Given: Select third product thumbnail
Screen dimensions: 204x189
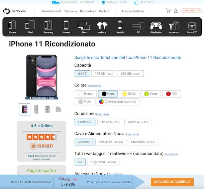Looking at the screenshot, I should [47, 109].
